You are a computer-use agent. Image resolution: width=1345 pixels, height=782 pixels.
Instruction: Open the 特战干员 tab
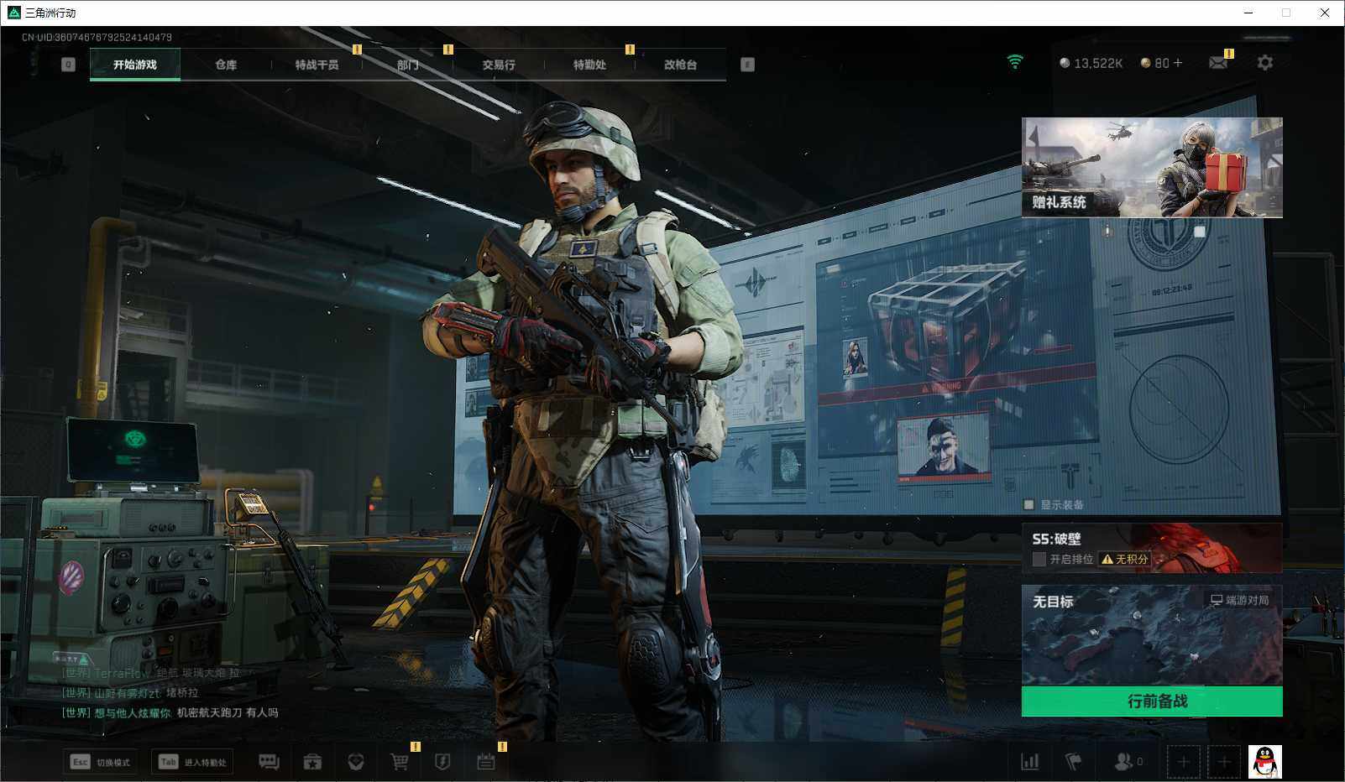317,65
